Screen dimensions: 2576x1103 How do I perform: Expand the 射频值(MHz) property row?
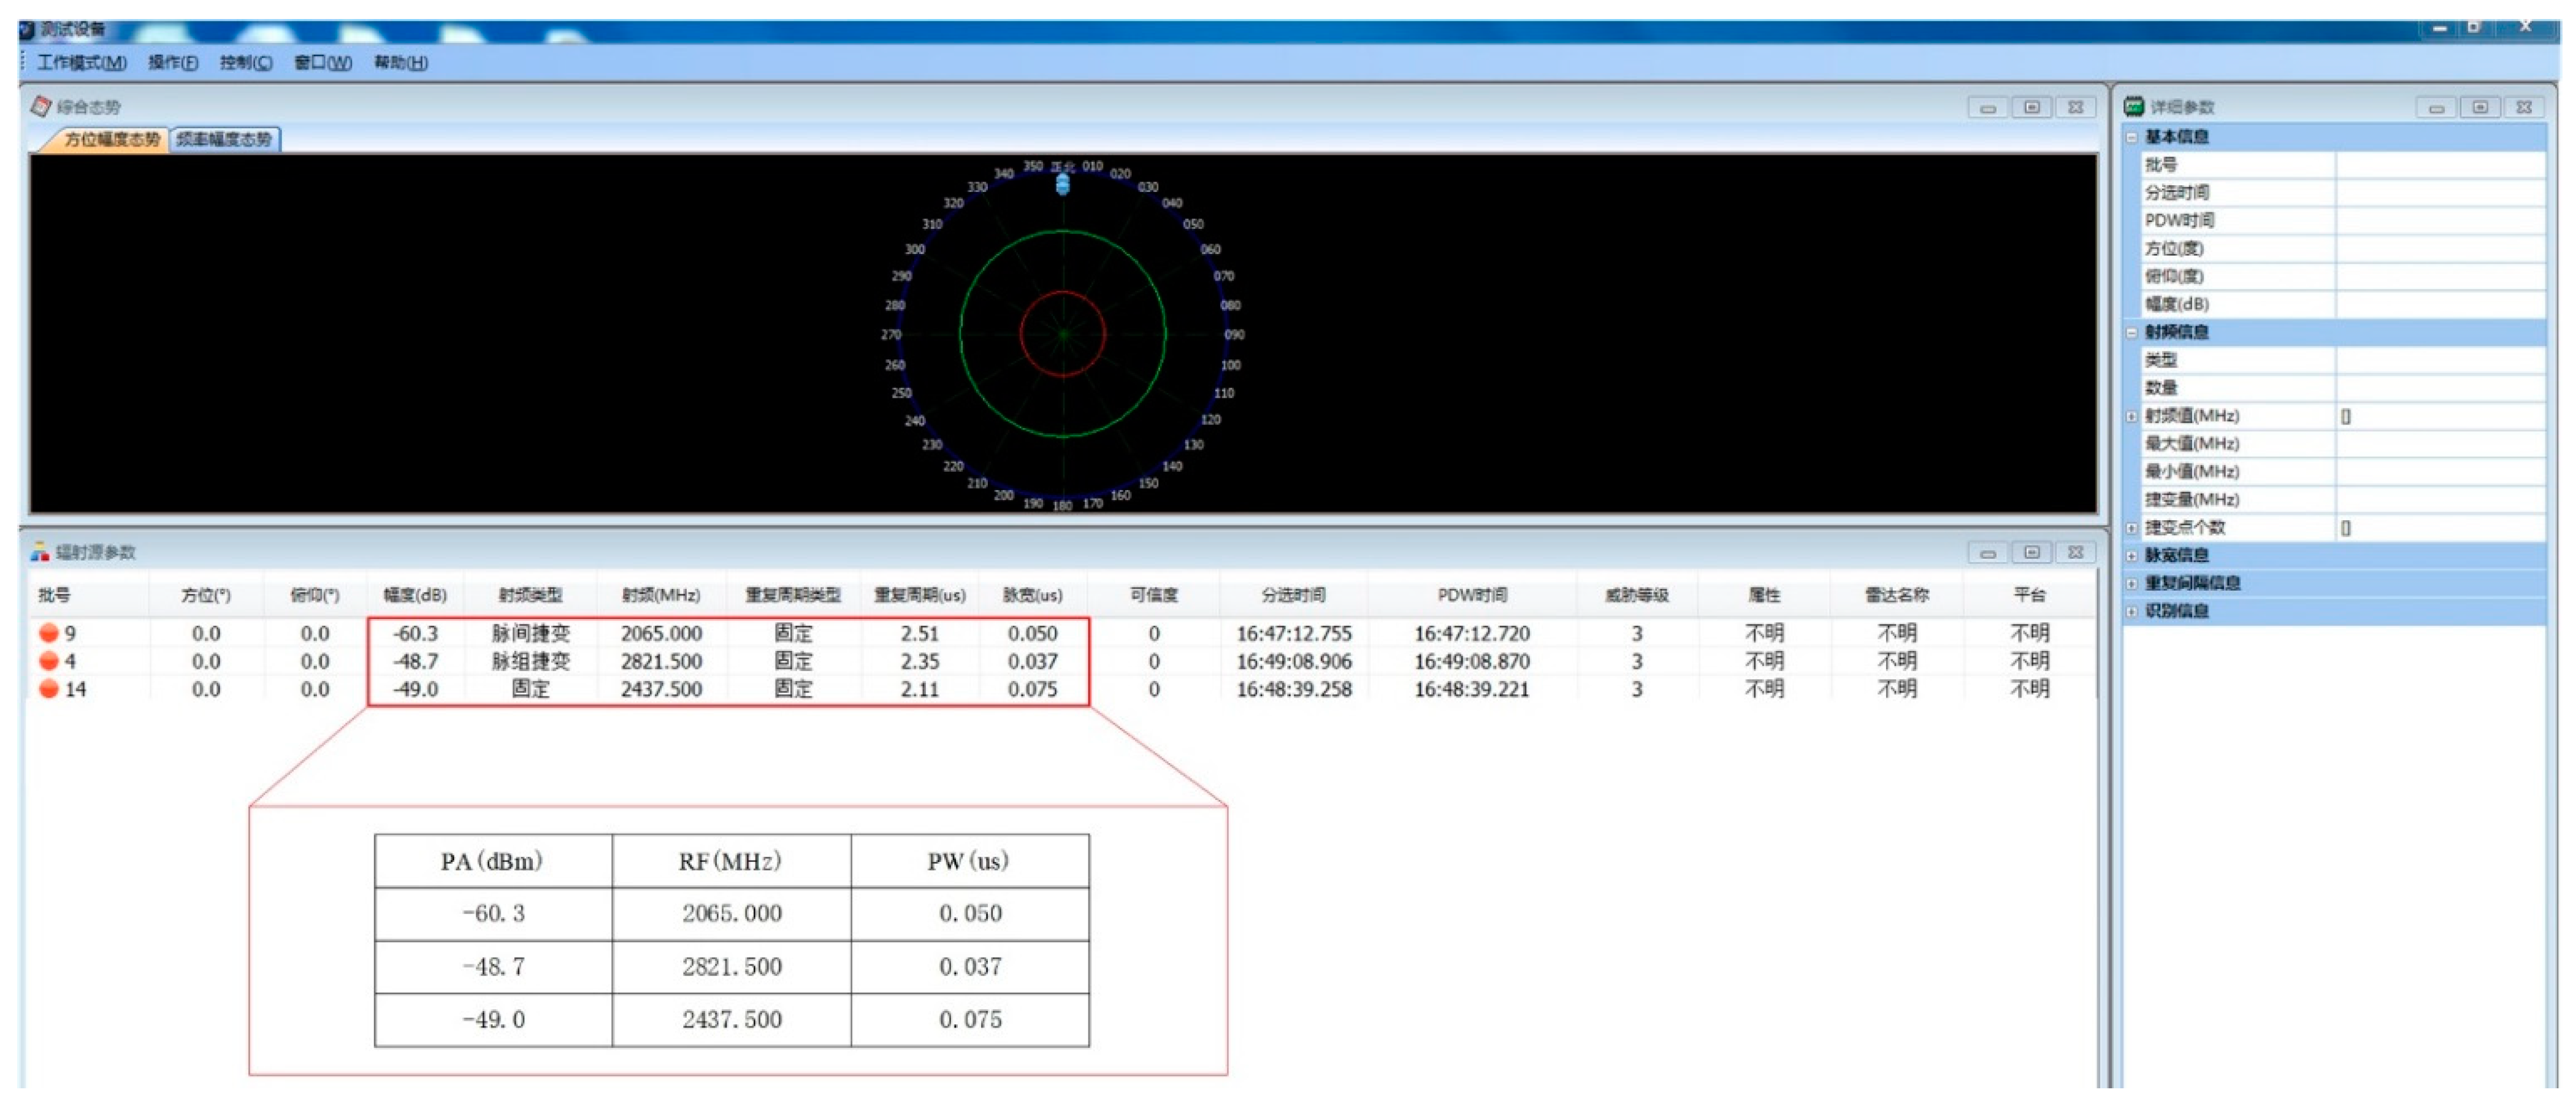coord(2132,416)
